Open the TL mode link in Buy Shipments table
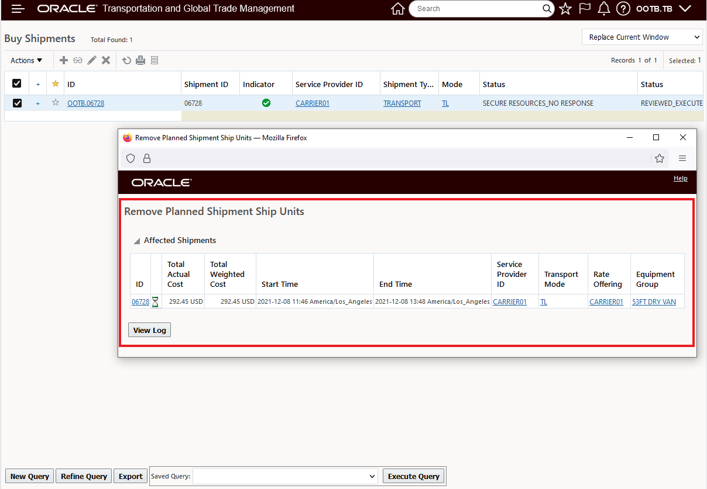707x489 pixels. [x=445, y=103]
